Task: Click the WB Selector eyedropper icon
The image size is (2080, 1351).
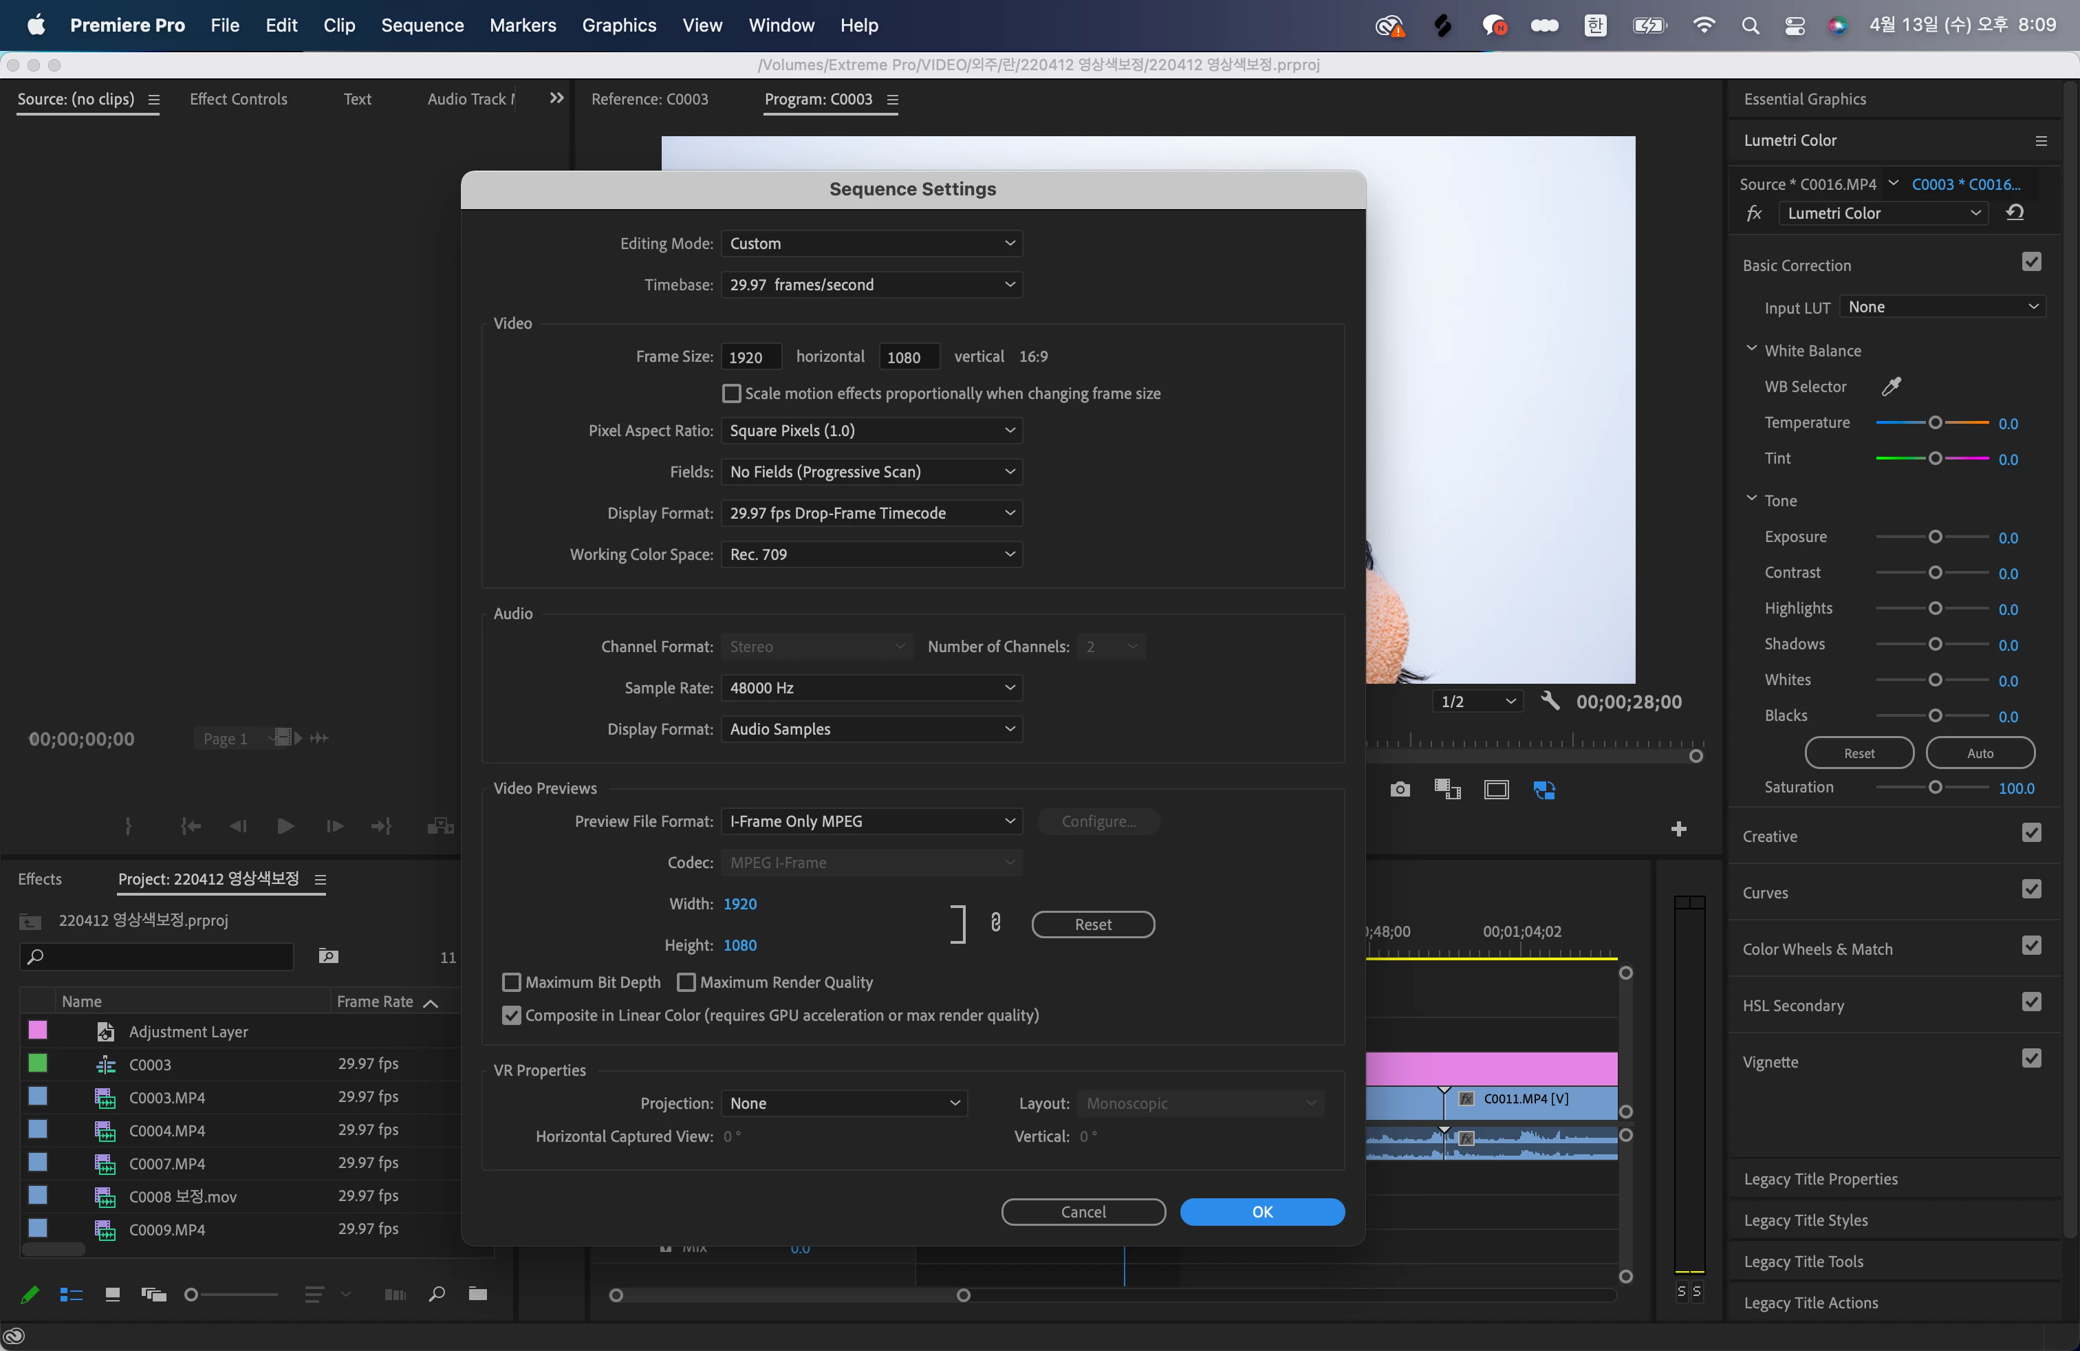Action: 1890,387
